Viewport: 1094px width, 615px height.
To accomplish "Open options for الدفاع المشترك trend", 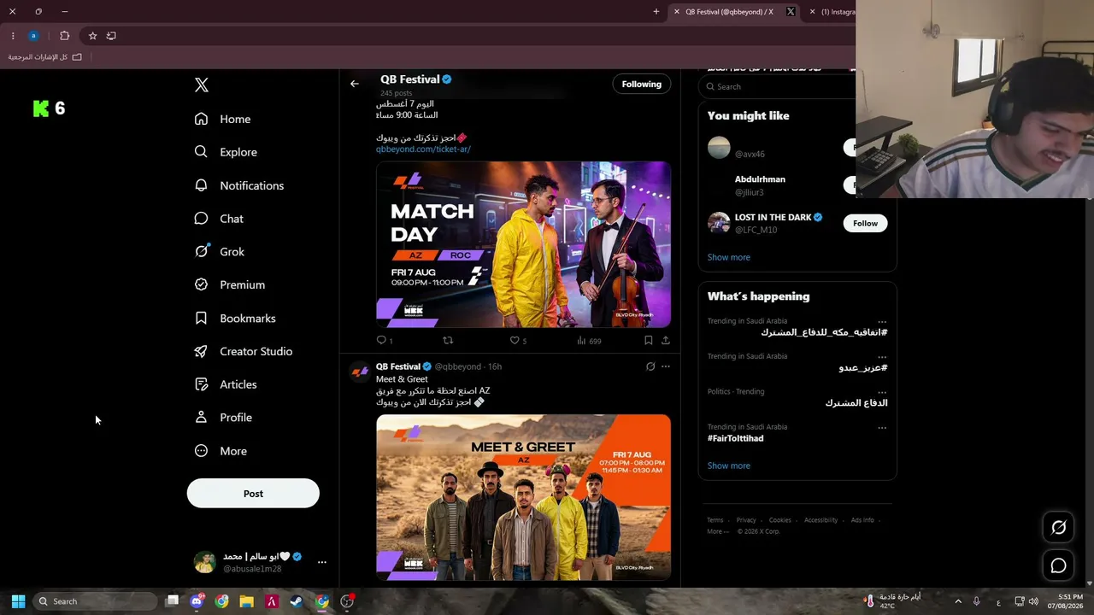I will 882,392.
